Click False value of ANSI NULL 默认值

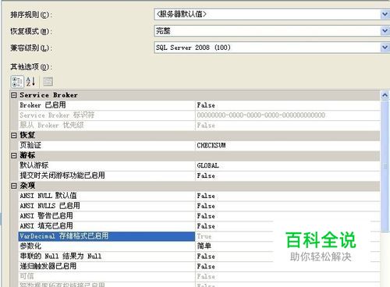click(x=206, y=196)
